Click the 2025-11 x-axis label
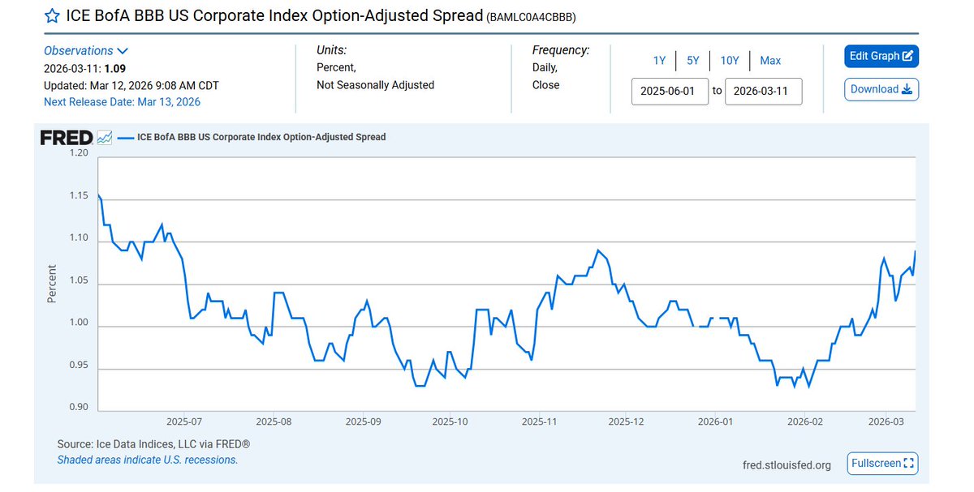 point(539,421)
